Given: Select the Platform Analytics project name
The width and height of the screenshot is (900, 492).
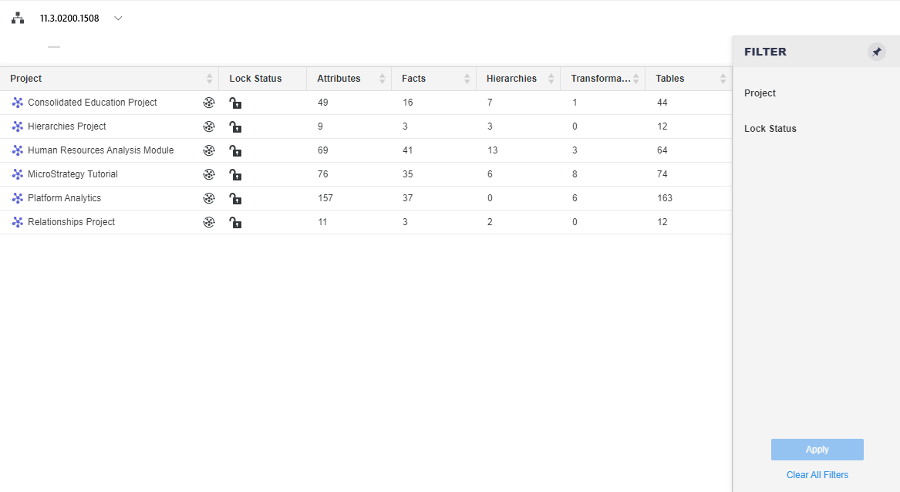Looking at the screenshot, I should [64, 198].
